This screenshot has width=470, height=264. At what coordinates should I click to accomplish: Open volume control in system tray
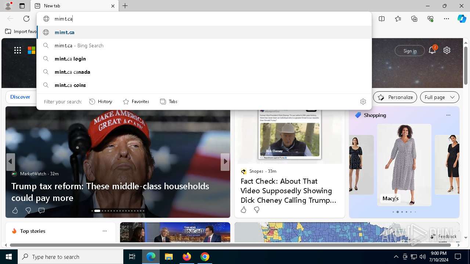pos(423,257)
